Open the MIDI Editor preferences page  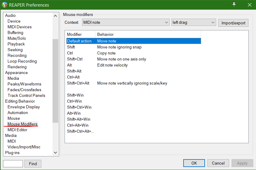17,130
